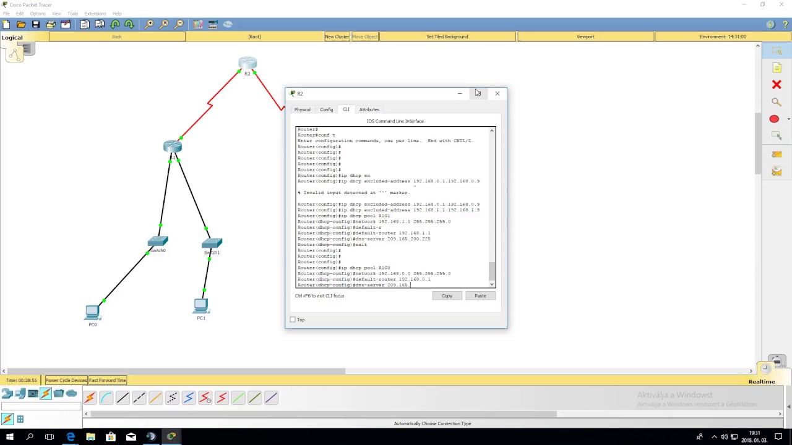Click the Realtime mode tab
Screen dimensions: 792x445
tap(761, 381)
